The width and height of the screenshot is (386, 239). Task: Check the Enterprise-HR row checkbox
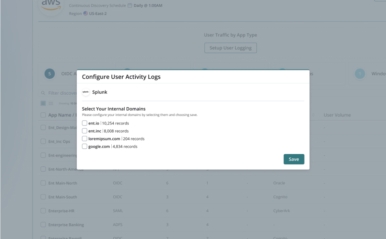(x=43, y=211)
